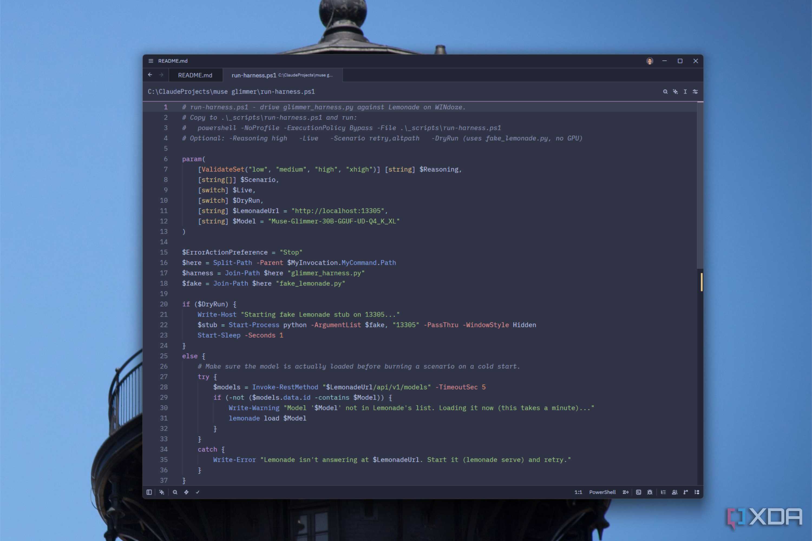Click line number 20 in the gutter
The width and height of the screenshot is (812, 541).
pyautogui.click(x=164, y=304)
